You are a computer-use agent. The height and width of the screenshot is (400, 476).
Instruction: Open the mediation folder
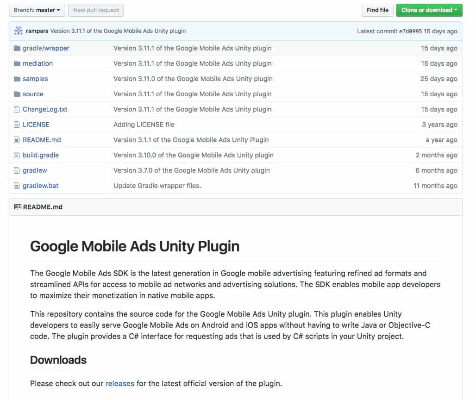click(x=38, y=63)
